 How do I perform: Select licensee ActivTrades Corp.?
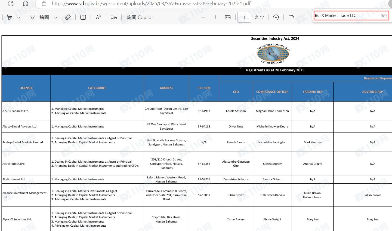tap(14, 164)
